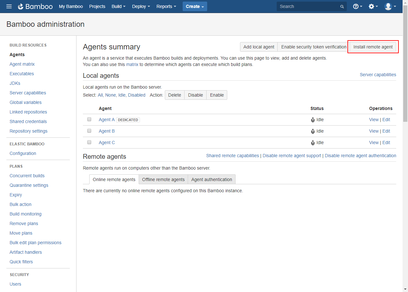Click View for Agent B
This screenshot has height=292, width=408.
tap(374, 131)
